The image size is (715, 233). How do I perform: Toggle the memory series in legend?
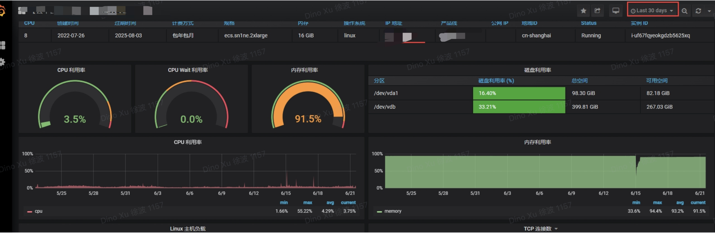(x=392, y=211)
